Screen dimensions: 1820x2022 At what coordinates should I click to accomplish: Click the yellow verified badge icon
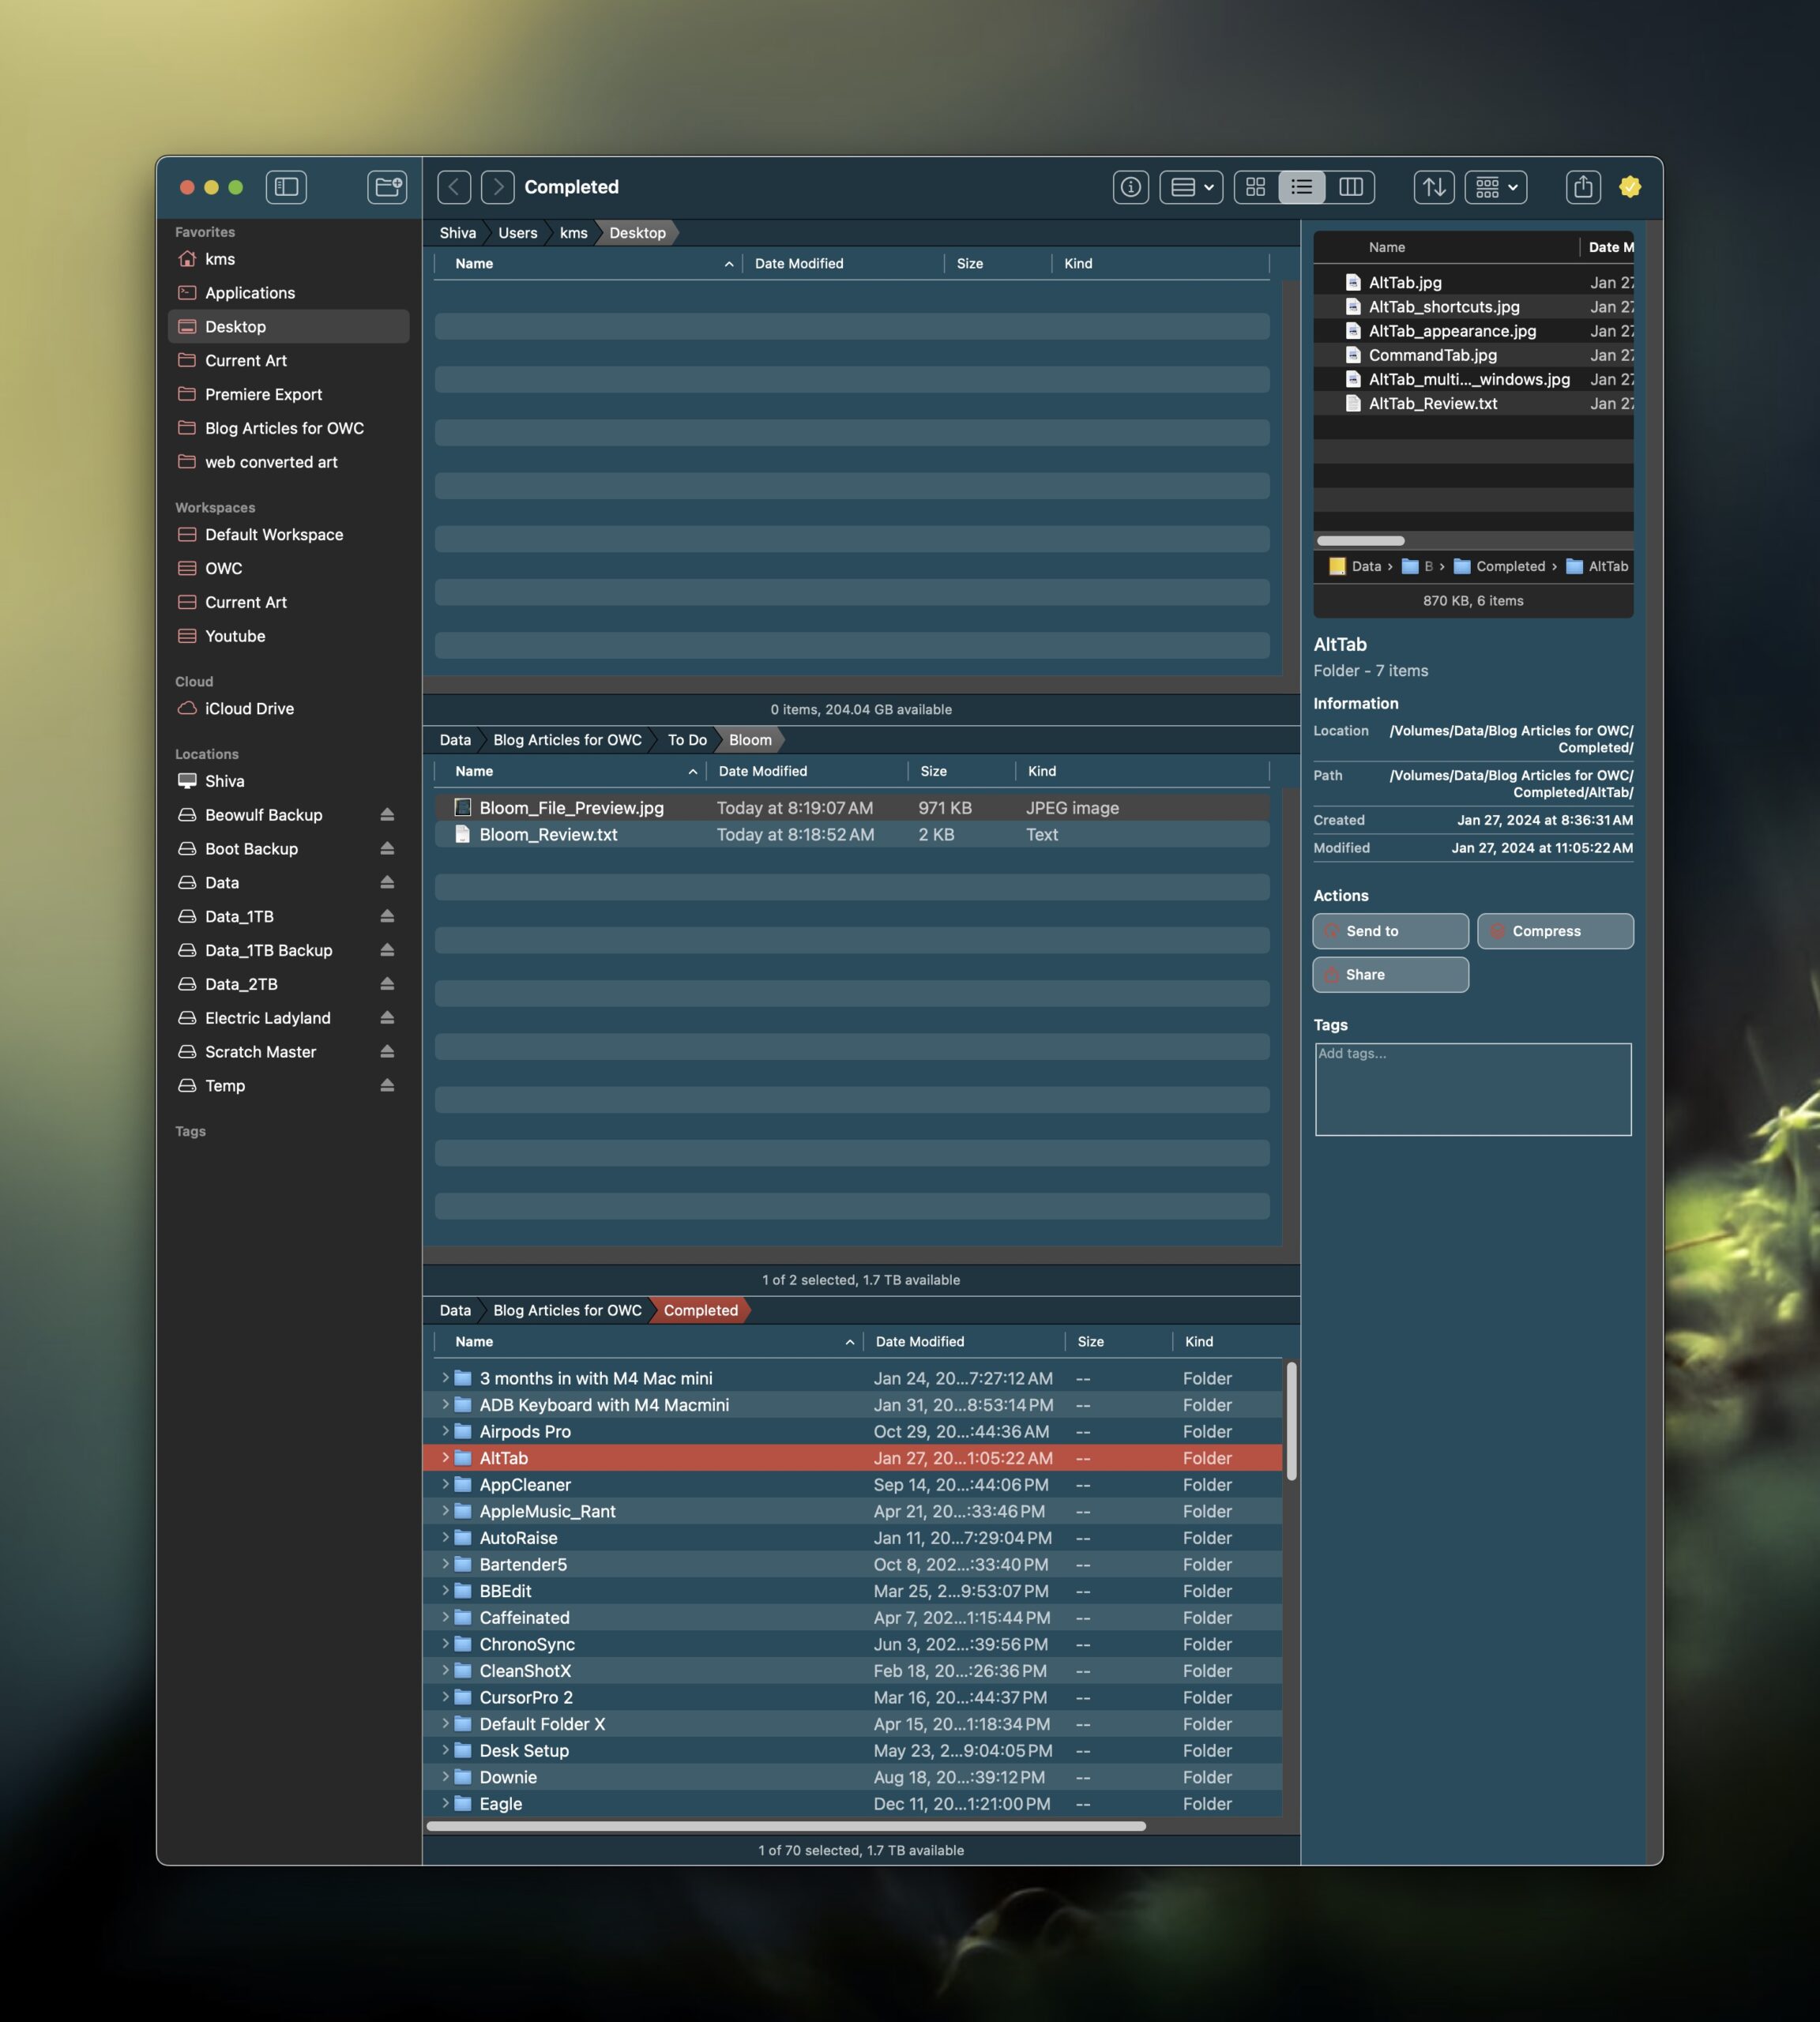pos(1630,187)
